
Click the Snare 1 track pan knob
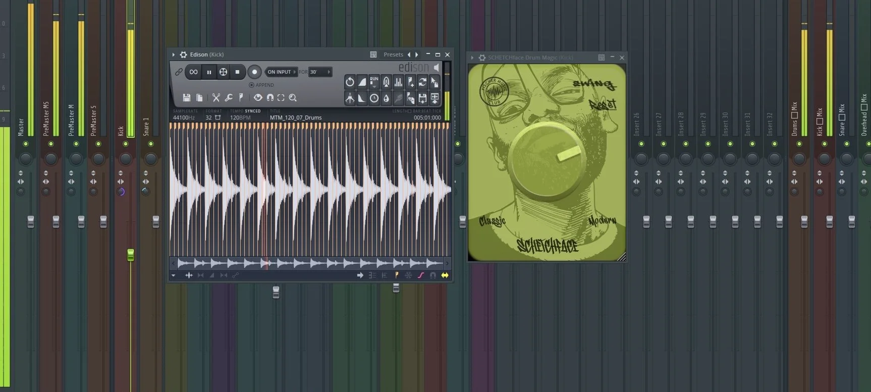coord(151,159)
